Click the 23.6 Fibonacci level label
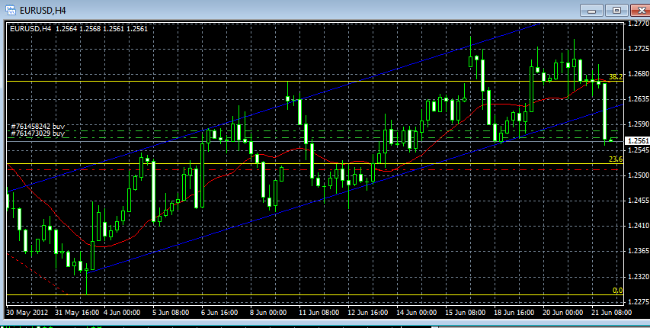 tap(616, 159)
